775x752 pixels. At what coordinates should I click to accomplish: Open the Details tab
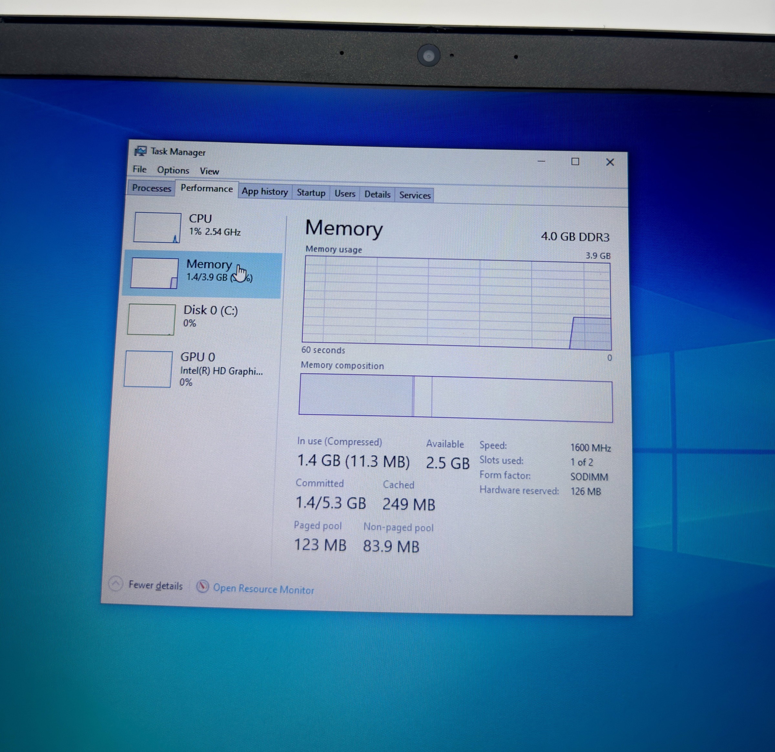(377, 194)
